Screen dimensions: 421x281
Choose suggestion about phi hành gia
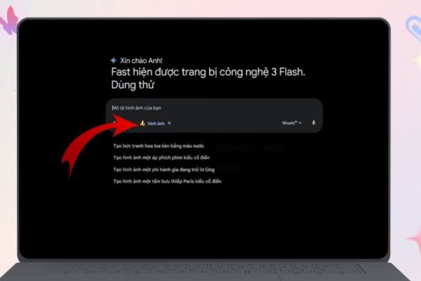click(x=163, y=170)
